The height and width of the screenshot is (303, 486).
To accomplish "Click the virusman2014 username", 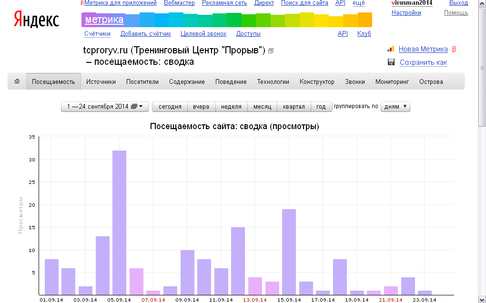I will pyautogui.click(x=412, y=3).
